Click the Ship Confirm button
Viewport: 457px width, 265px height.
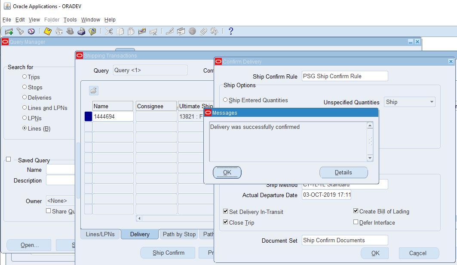click(167, 253)
